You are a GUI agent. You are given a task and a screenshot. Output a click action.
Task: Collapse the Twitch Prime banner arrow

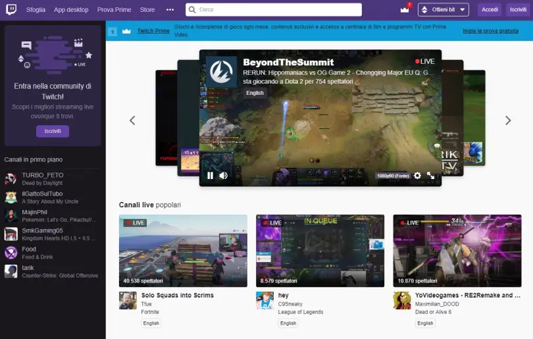pyautogui.click(x=112, y=32)
